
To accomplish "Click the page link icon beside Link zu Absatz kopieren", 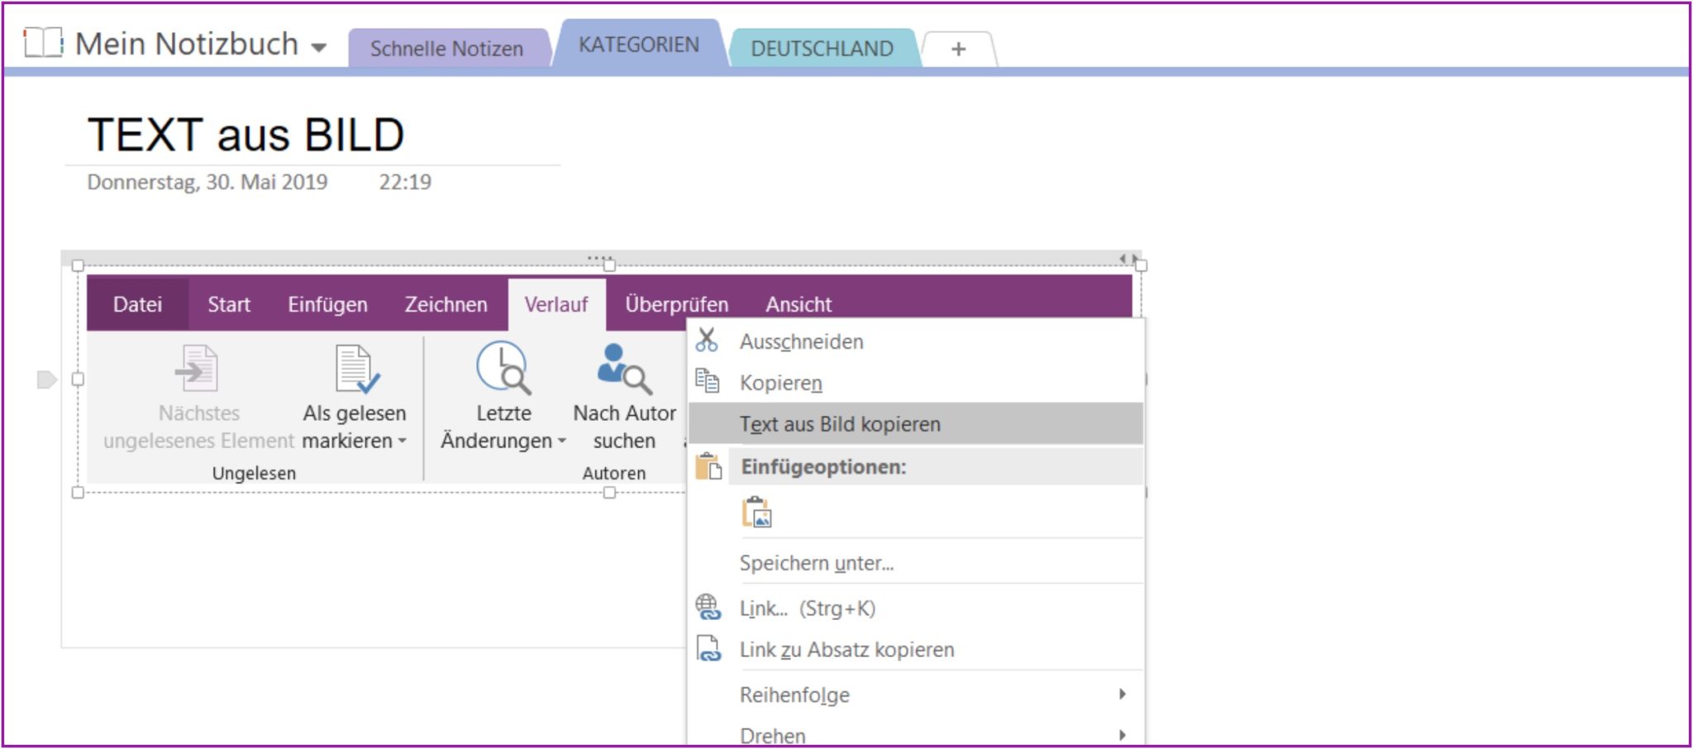I will tap(708, 648).
